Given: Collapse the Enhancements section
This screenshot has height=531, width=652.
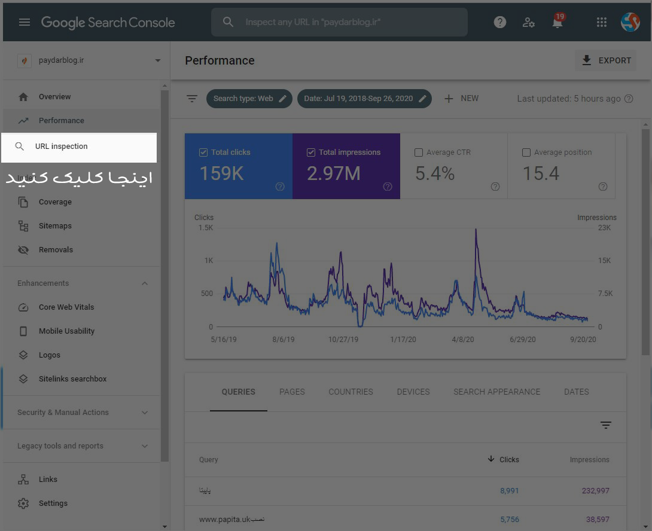Looking at the screenshot, I should pos(144,283).
